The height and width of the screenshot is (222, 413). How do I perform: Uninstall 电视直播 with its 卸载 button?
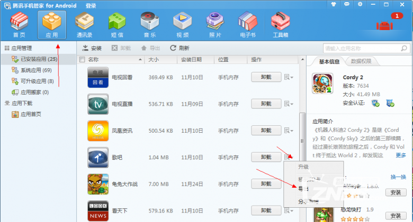(266, 104)
